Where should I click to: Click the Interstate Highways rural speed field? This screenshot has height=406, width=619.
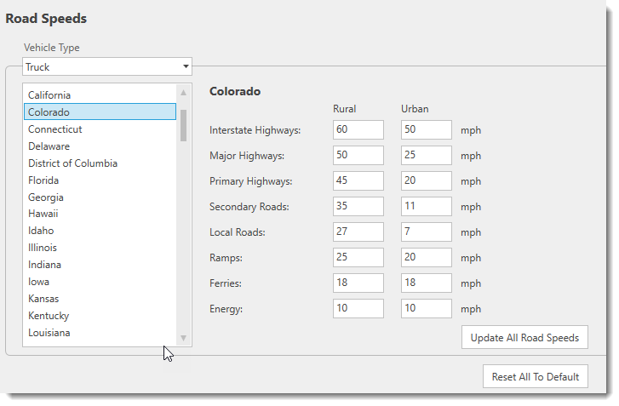358,130
